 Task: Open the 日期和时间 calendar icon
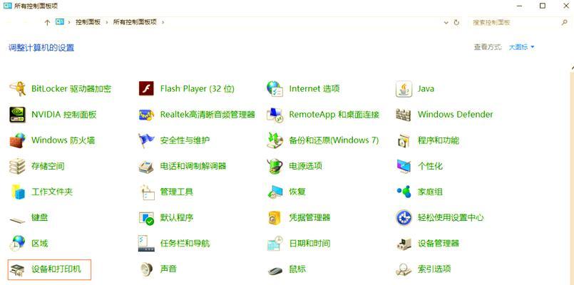275,244
